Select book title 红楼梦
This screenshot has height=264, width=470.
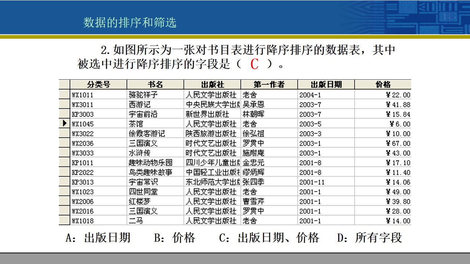click(x=140, y=201)
